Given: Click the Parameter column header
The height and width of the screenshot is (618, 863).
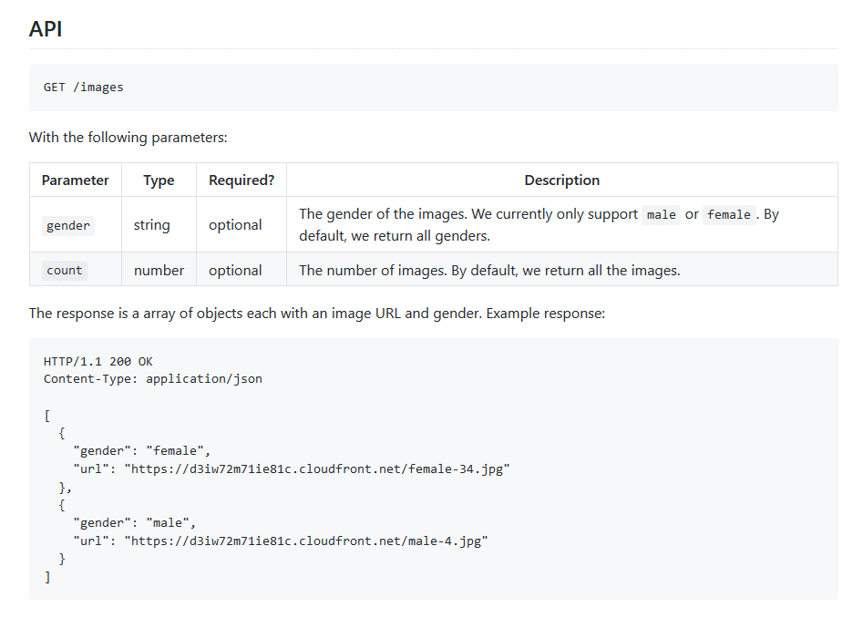Looking at the screenshot, I should (75, 180).
